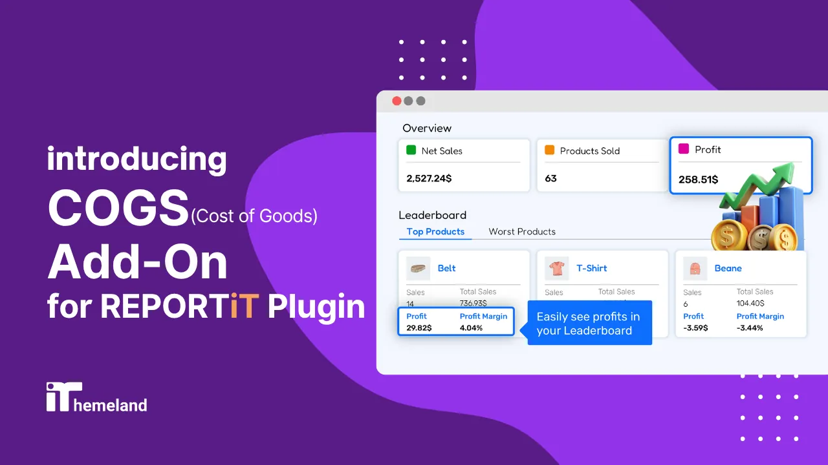Switch to the Worst Products tab

522,231
